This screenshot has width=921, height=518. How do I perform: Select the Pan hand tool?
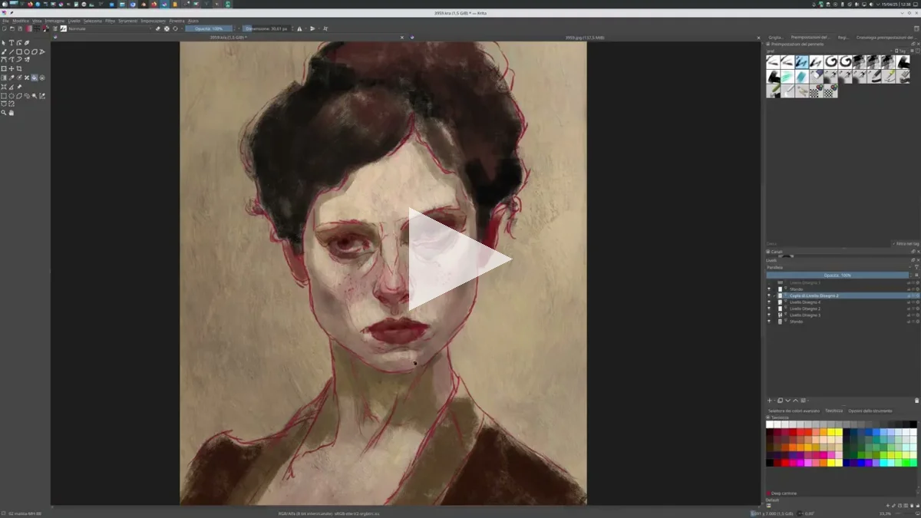click(x=12, y=113)
